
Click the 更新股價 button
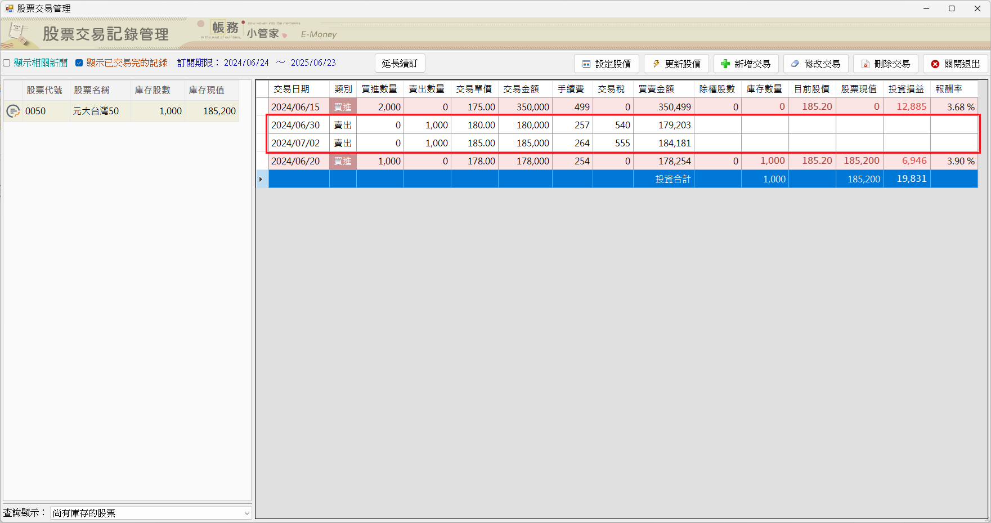[x=676, y=64]
